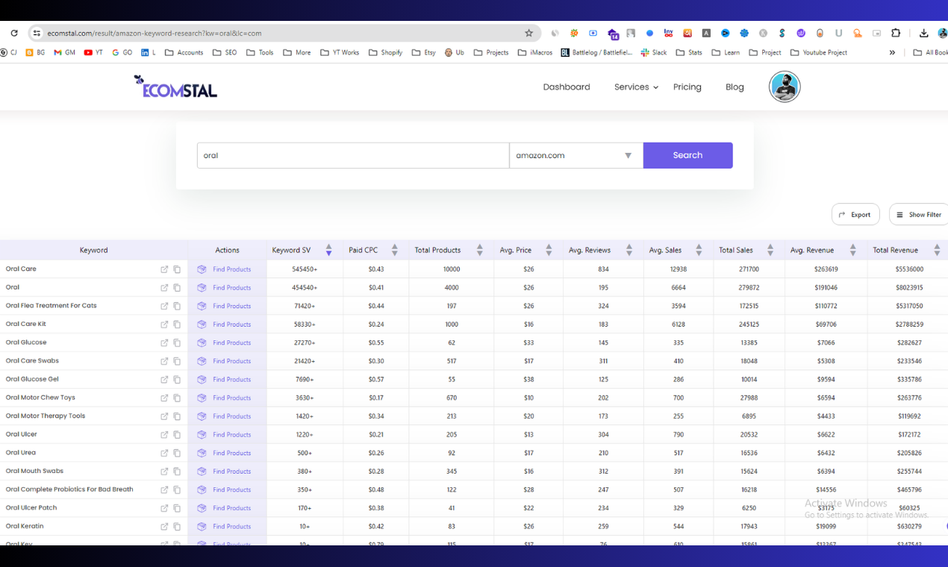Open external link for Oral Care Kit
This screenshot has height=567, width=948.
(x=164, y=325)
